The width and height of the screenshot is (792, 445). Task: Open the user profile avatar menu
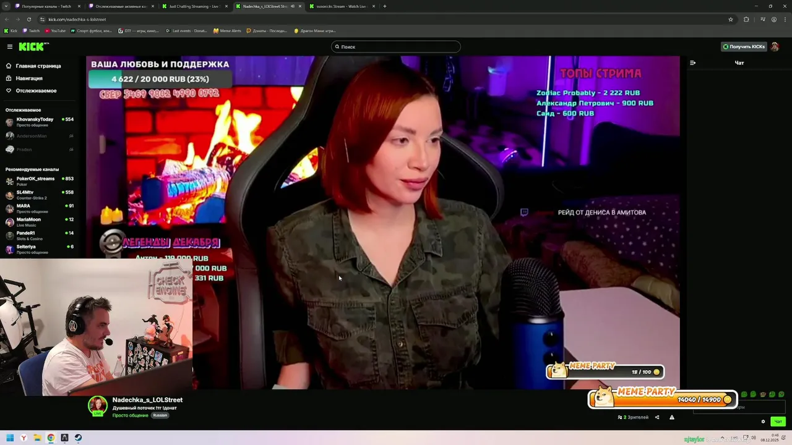[775, 47]
